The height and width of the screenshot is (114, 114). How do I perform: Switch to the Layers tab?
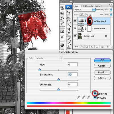pos(79,6)
